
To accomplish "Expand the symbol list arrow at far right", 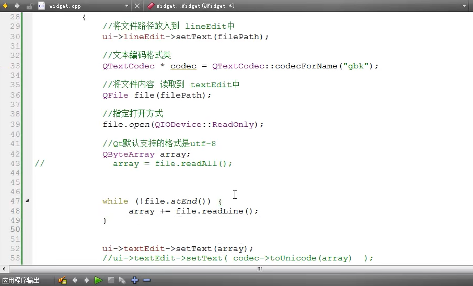I will coord(464,6).
